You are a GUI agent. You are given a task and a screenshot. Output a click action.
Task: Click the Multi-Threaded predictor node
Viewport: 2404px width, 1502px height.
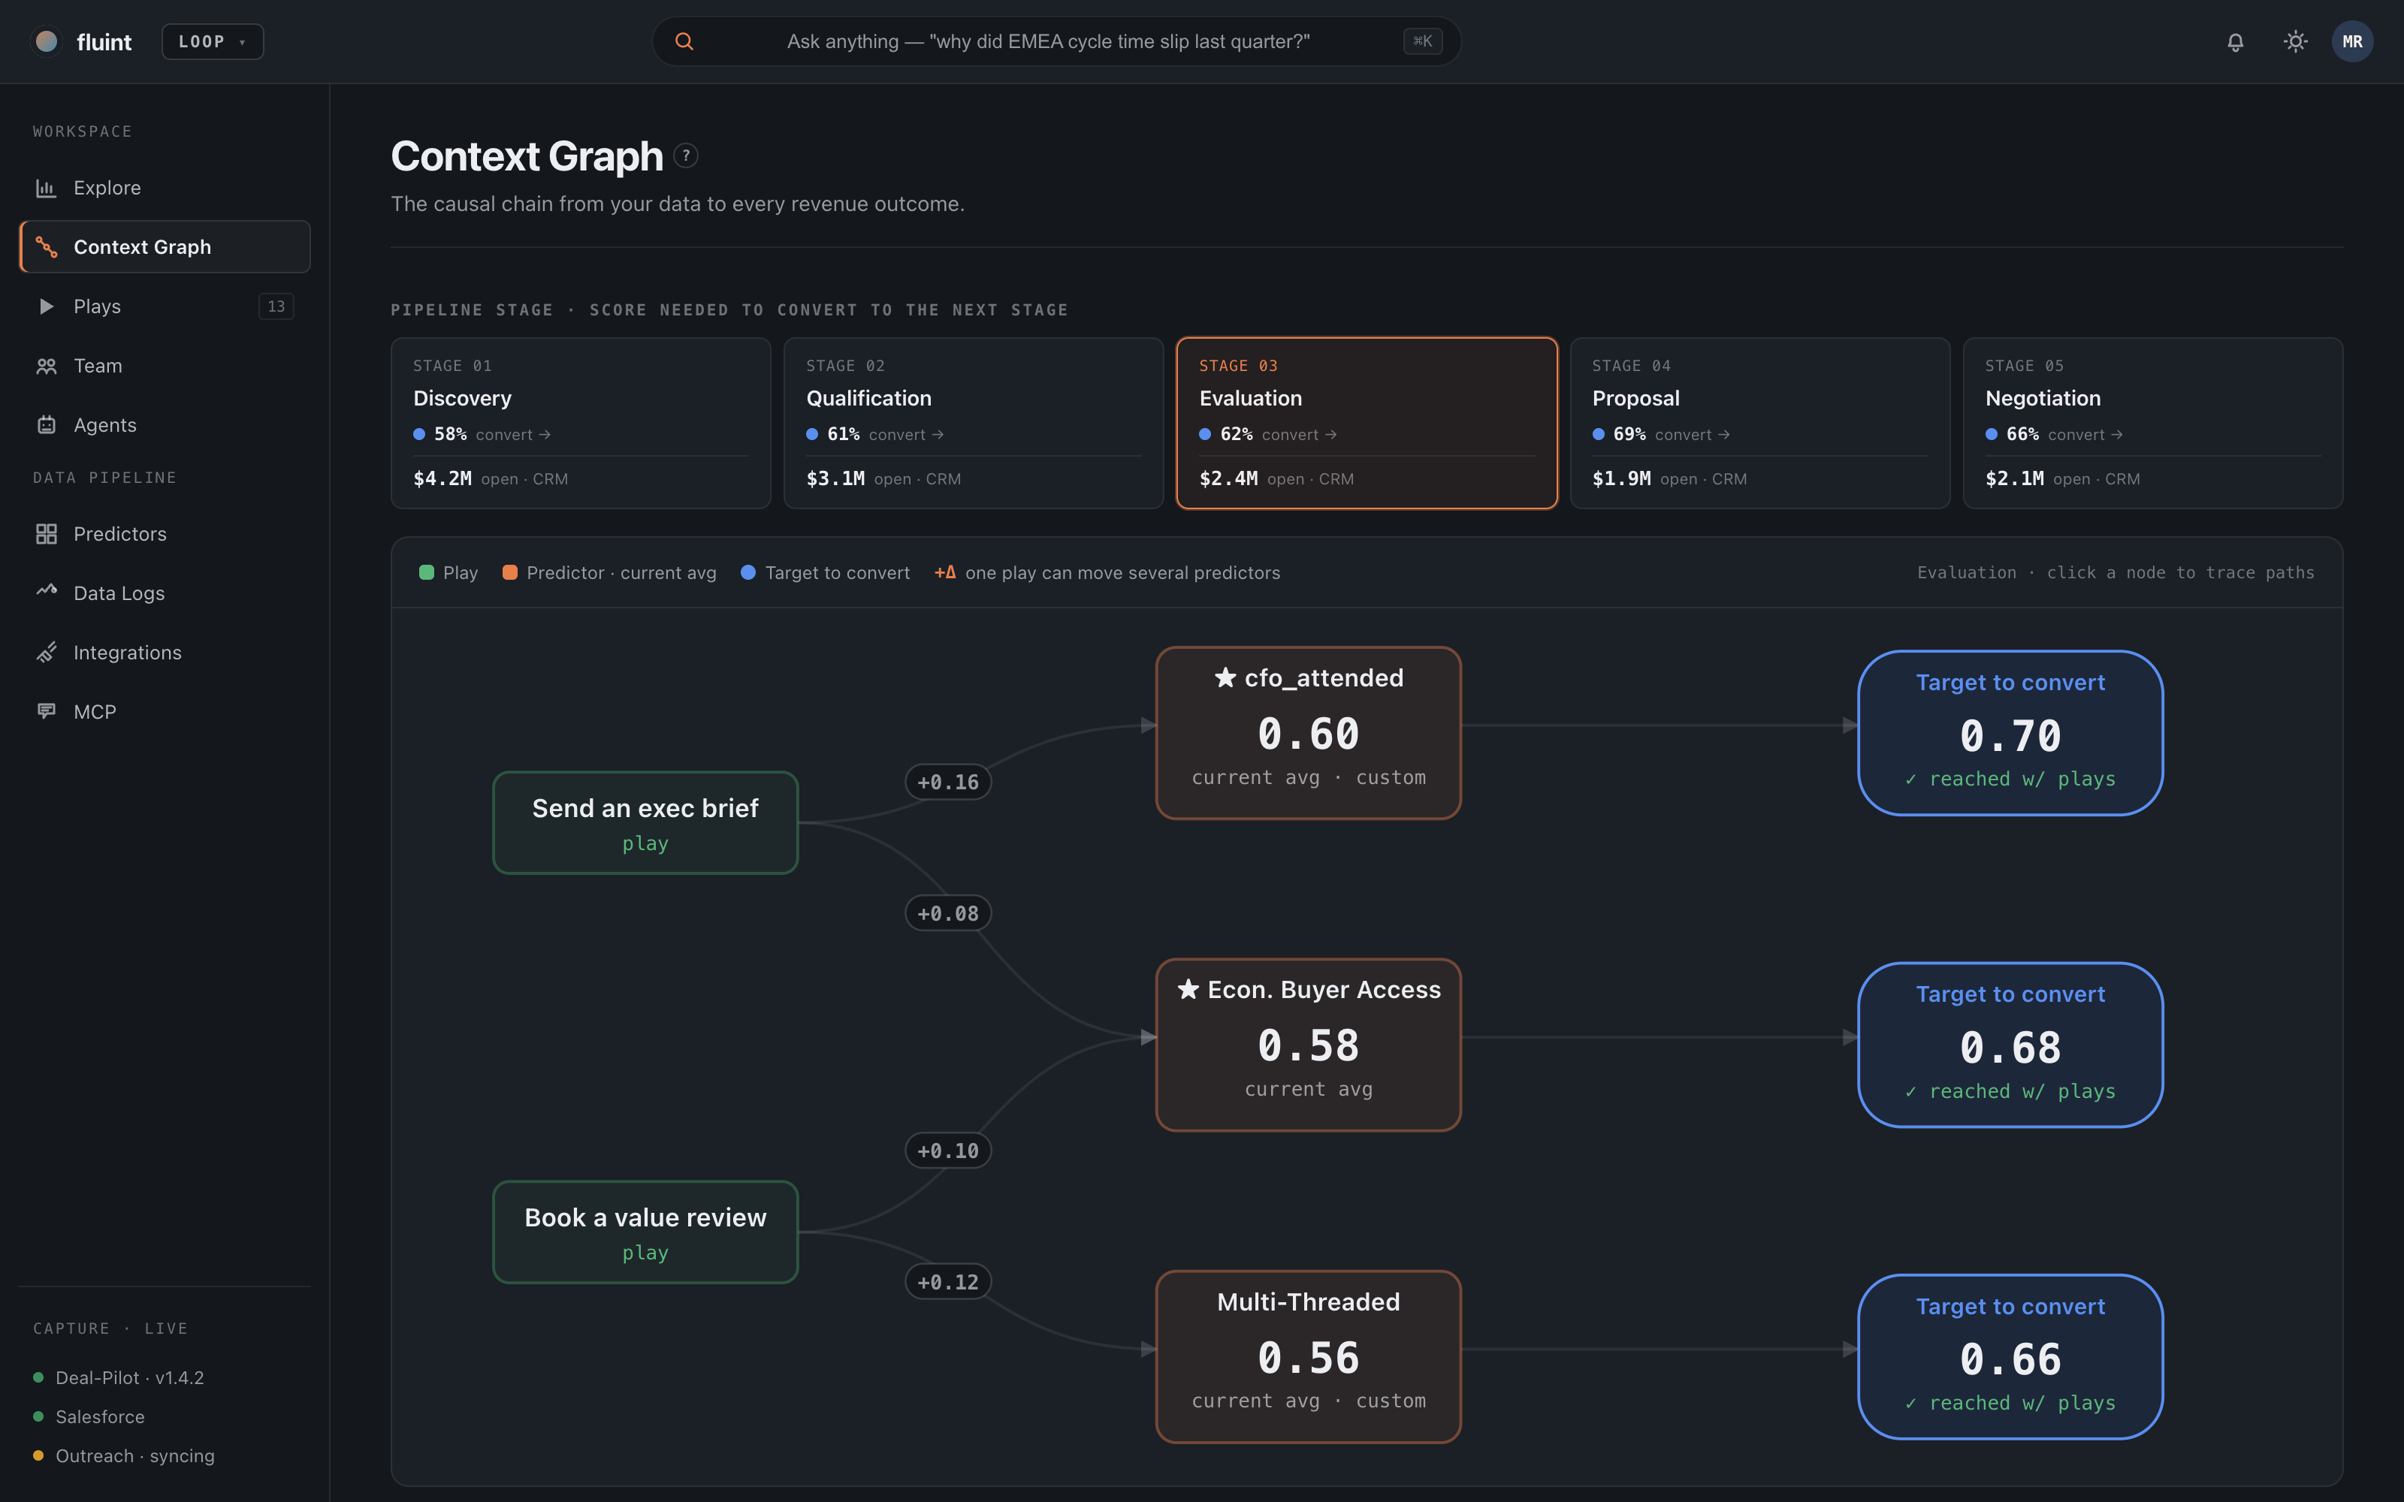click(1308, 1357)
